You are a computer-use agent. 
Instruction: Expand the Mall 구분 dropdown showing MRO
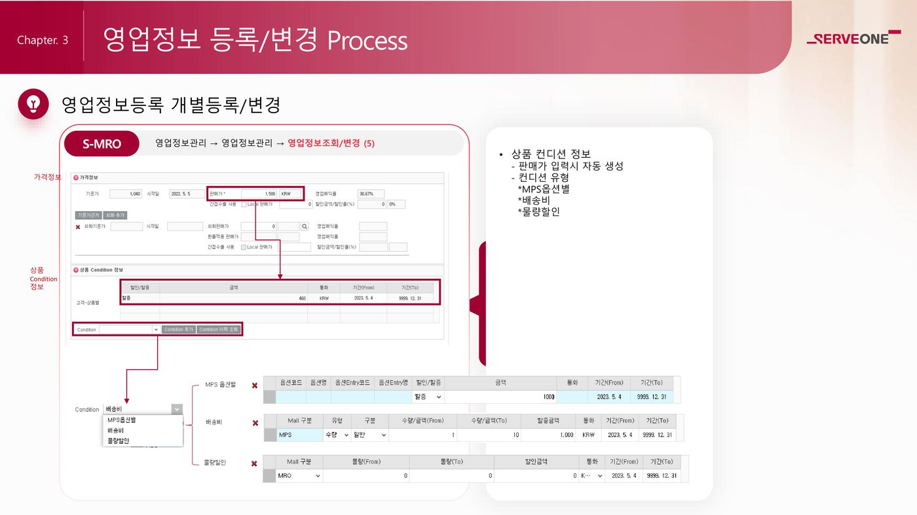299,476
